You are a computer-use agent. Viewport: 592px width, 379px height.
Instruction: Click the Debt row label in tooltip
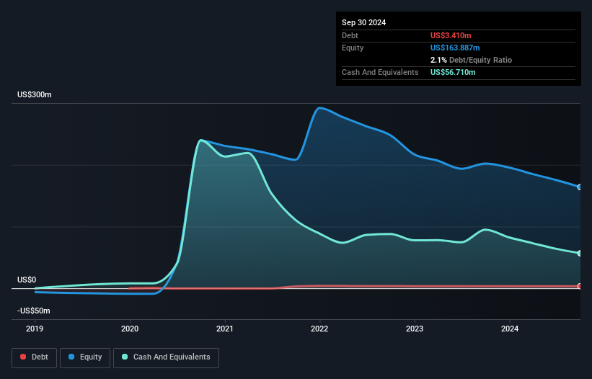pos(350,35)
